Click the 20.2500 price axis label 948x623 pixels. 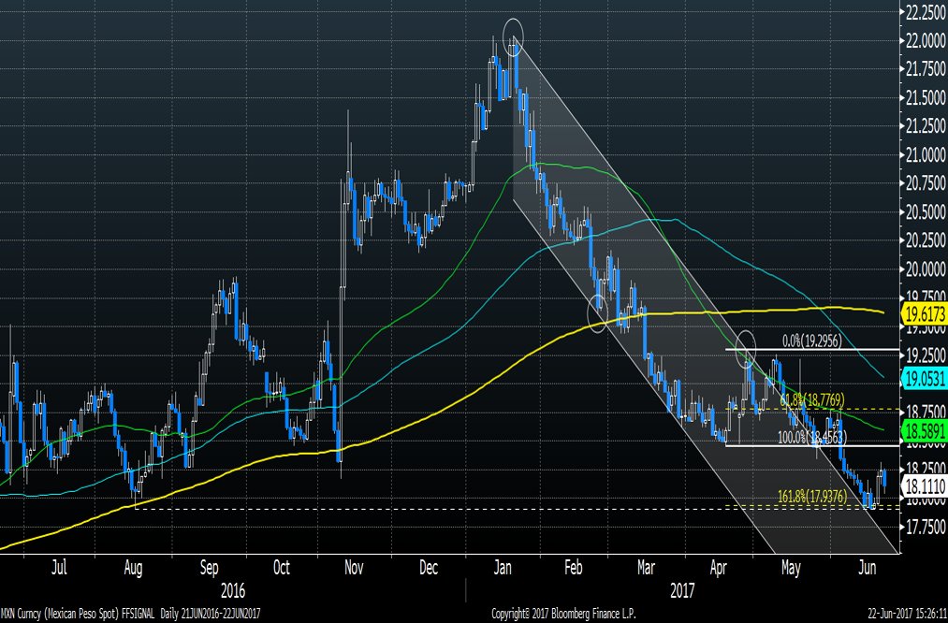(x=926, y=241)
